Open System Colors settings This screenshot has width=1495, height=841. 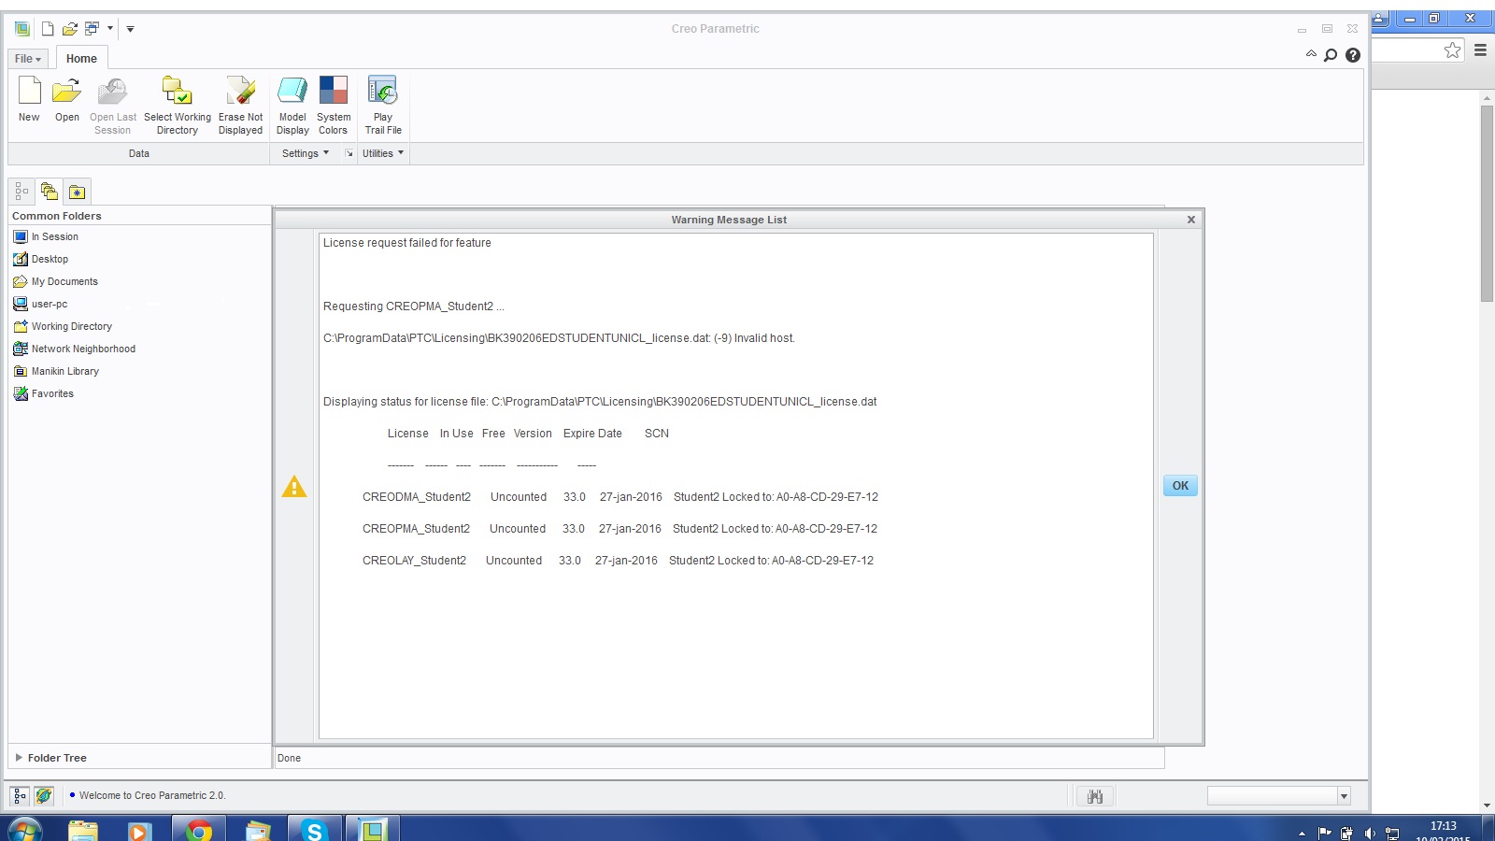click(x=334, y=106)
